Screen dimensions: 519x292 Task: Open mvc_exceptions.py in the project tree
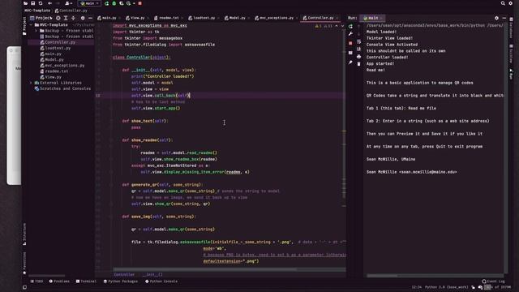point(62,65)
